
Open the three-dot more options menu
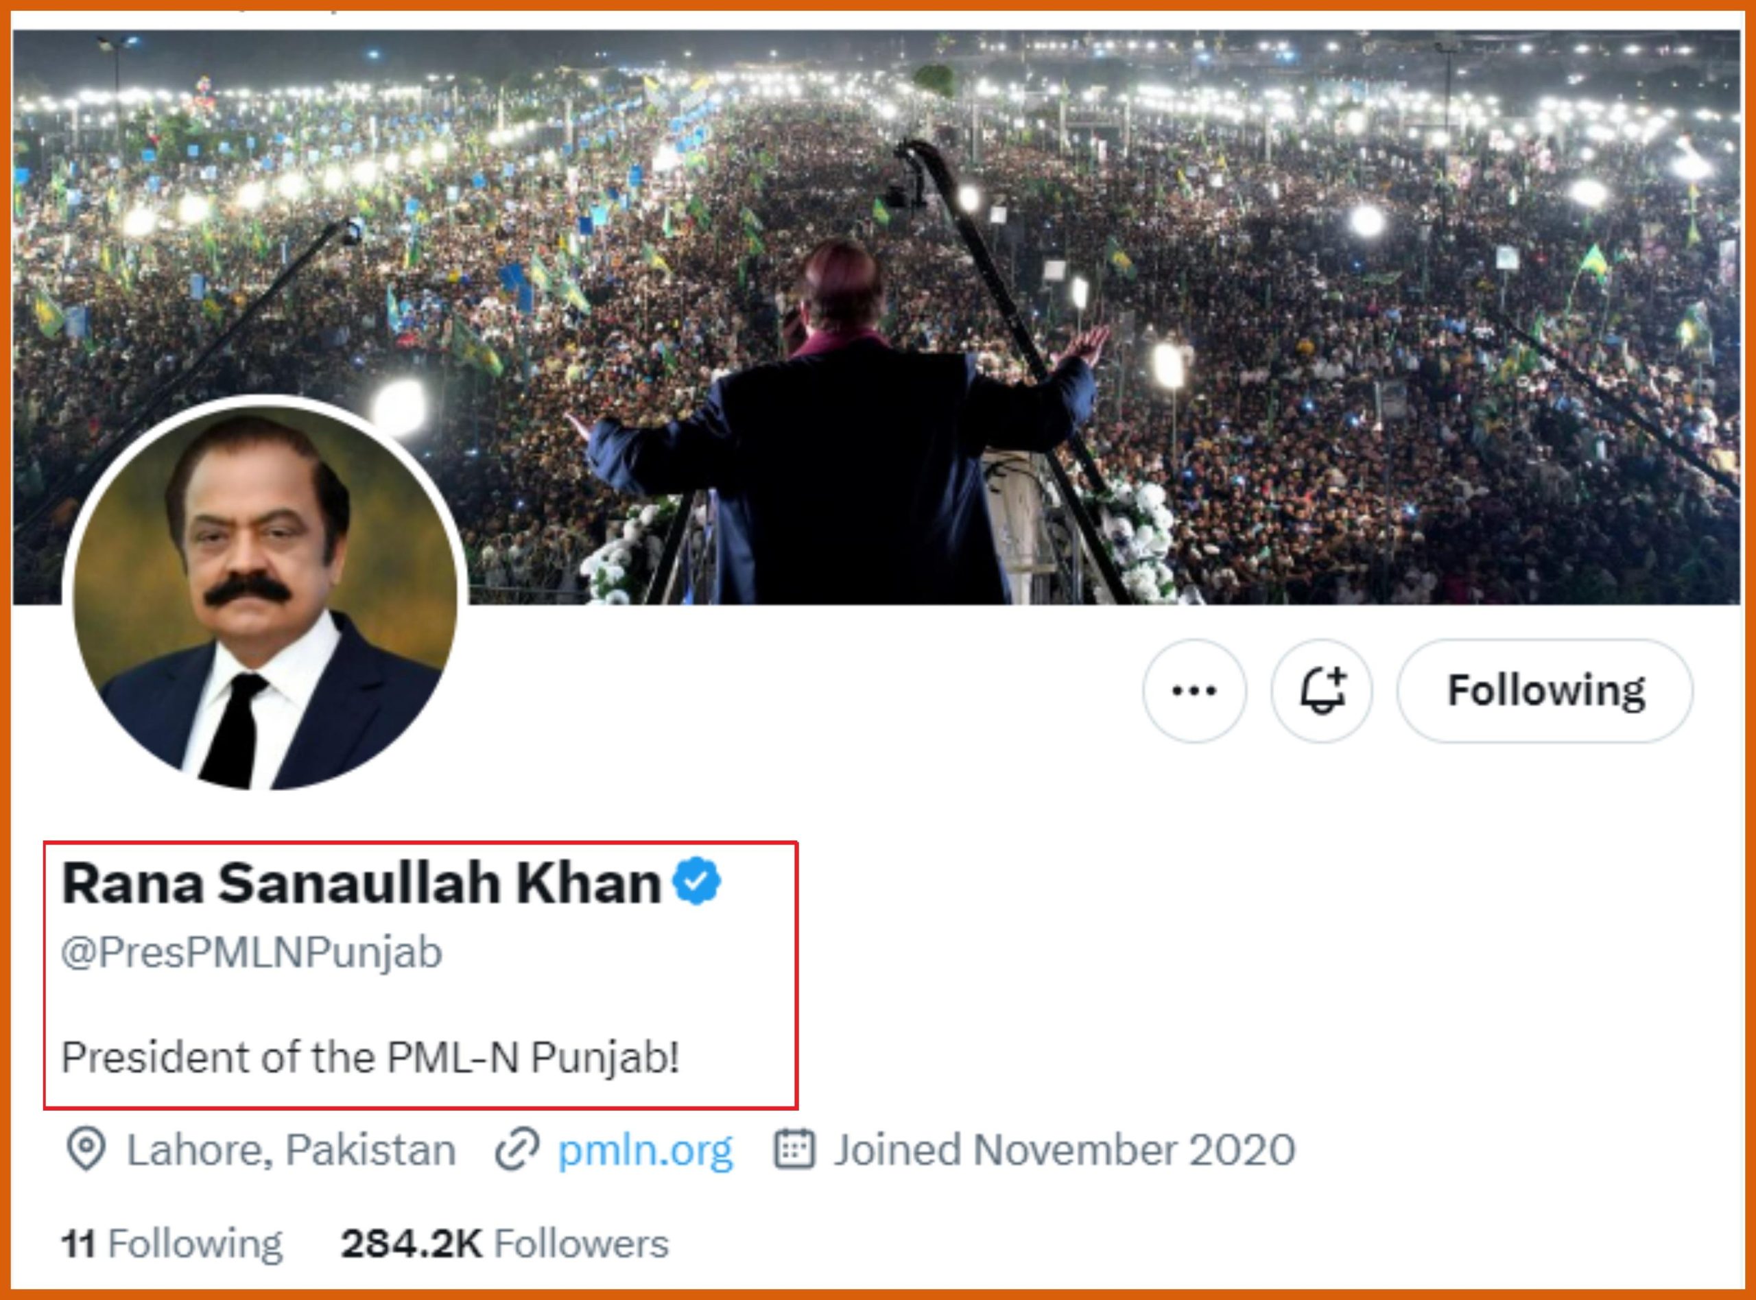(x=1194, y=690)
